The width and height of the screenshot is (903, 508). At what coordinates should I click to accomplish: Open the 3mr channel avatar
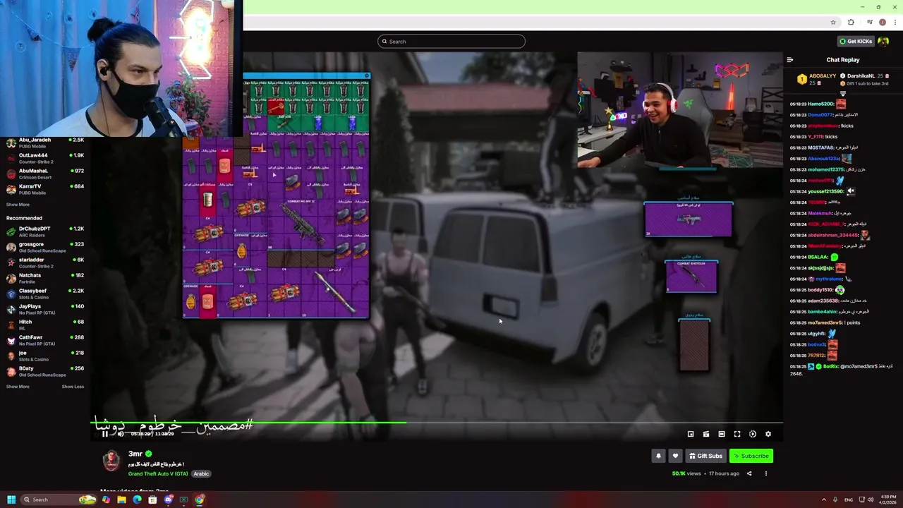click(111, 461)
